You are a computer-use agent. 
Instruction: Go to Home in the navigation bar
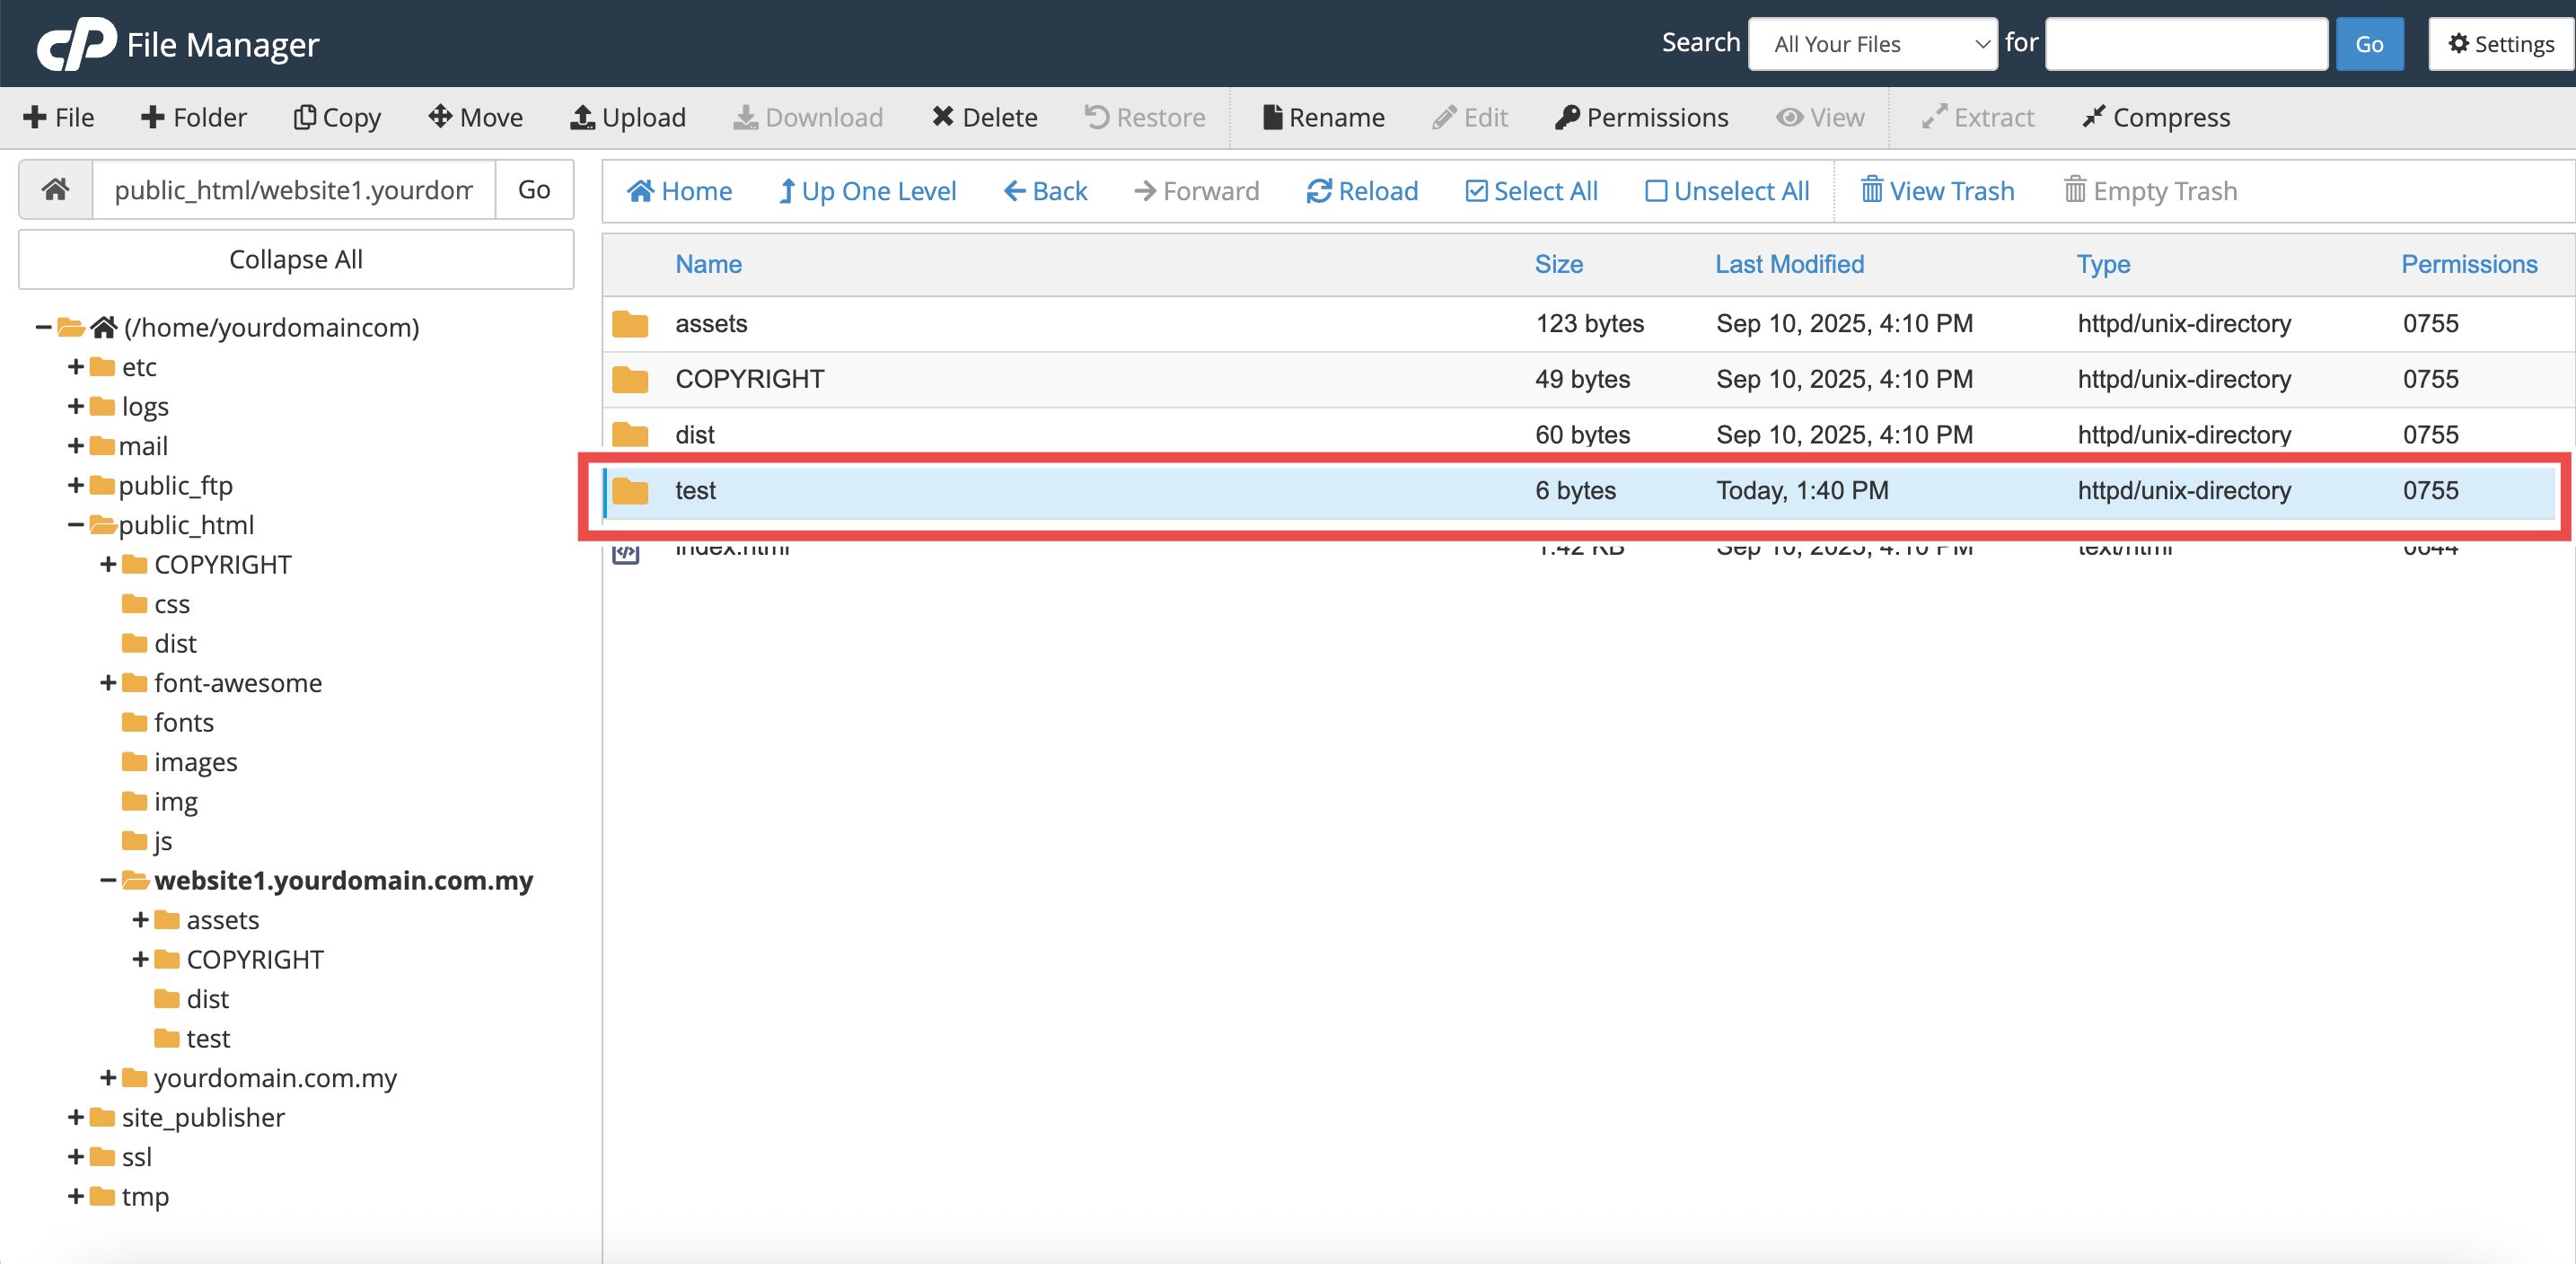679,191
